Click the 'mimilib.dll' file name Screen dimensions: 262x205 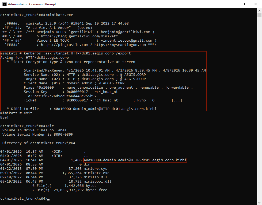click(x=96, y=177)
